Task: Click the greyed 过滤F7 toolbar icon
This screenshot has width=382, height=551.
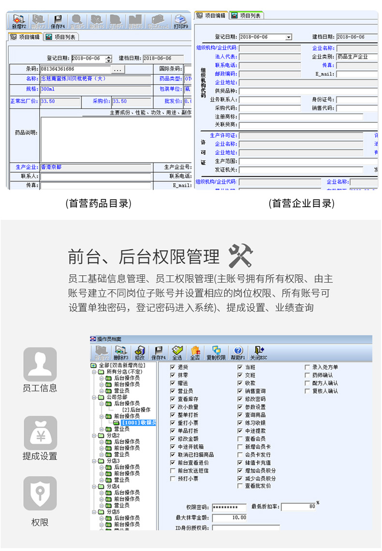Action: (116, 22)
